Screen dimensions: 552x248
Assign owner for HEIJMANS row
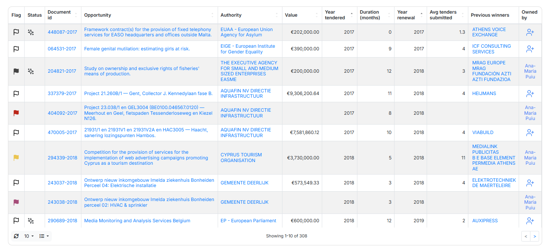pos(530,94)
